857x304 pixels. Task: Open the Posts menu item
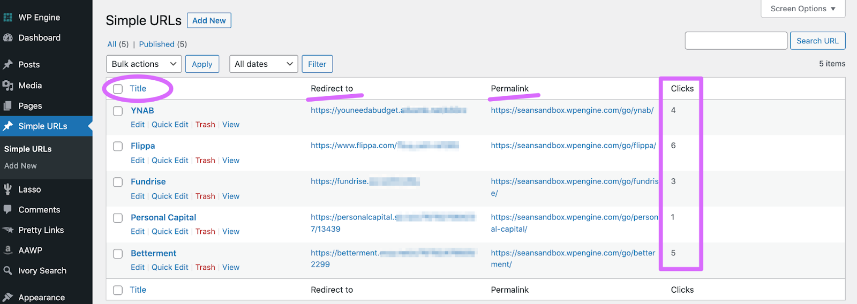(29, 64)
